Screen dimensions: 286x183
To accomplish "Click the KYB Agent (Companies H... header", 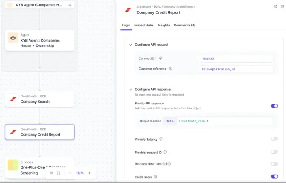I will (x=40, y=5).
